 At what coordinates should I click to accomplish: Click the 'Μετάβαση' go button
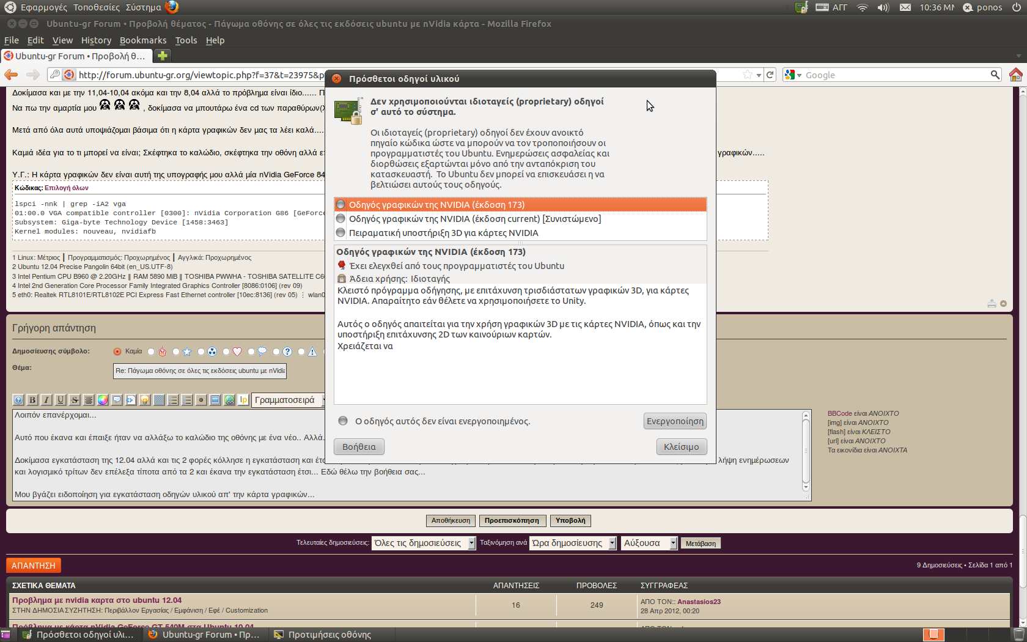701,544
